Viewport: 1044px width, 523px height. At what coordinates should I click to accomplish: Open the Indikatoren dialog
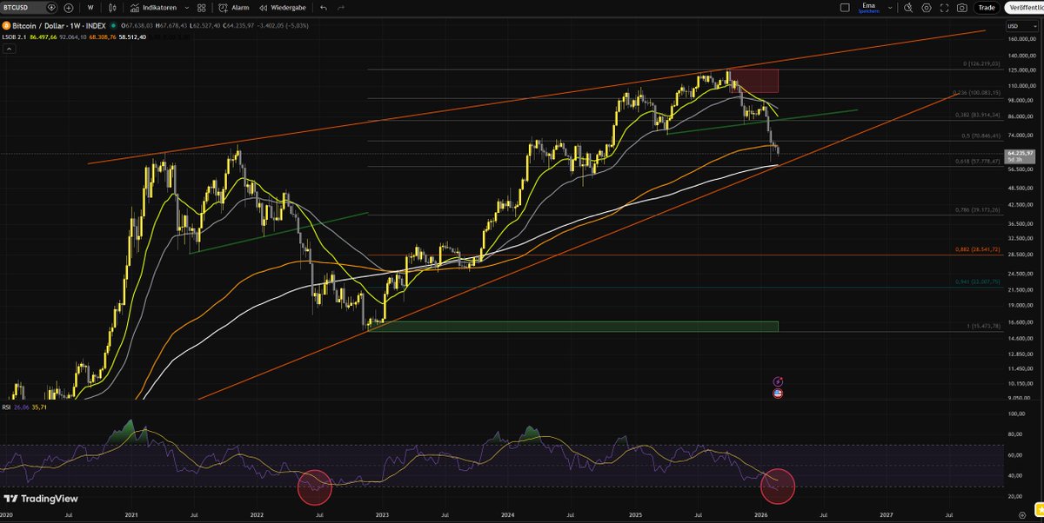(153, 7)
